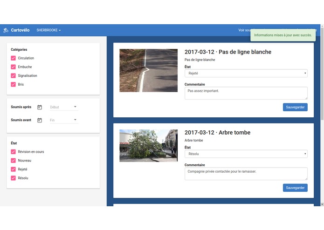Open the calendar icon beside Soumis après

pyautogui.click(x=40, y=107)
